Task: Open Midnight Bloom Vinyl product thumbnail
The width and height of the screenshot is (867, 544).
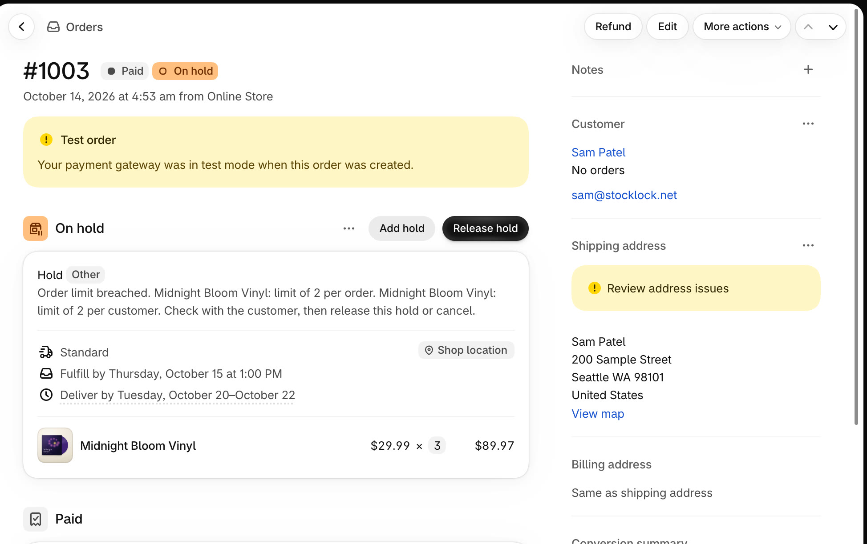Action: (x=55, y=445)
